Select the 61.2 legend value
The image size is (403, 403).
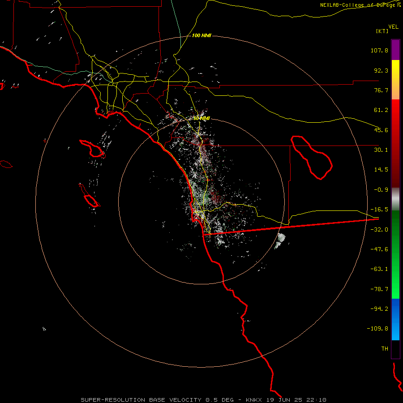point(381,110)
